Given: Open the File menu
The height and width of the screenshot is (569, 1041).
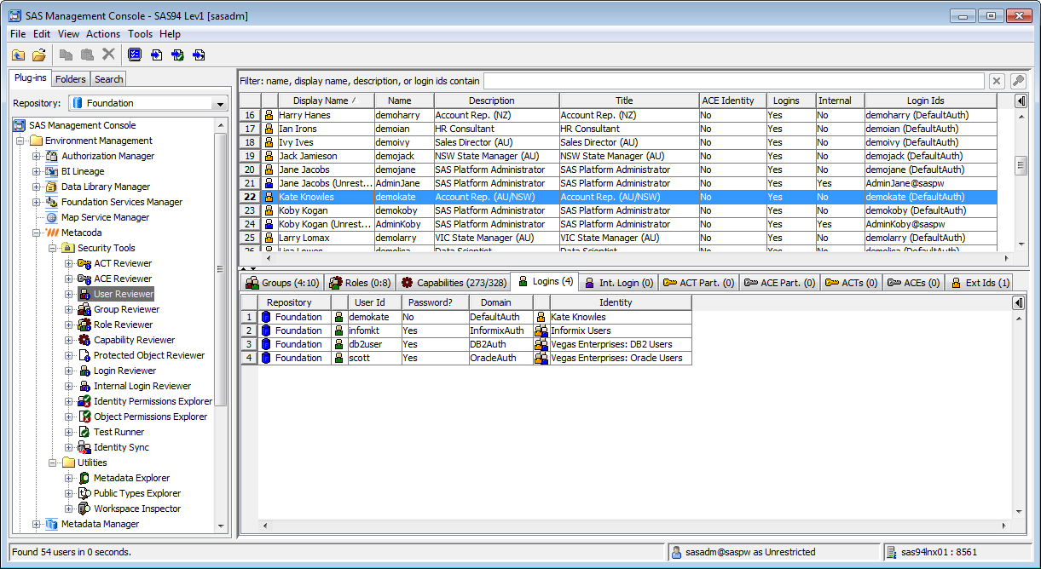Looking at the screenshot, I should (18, 34).
